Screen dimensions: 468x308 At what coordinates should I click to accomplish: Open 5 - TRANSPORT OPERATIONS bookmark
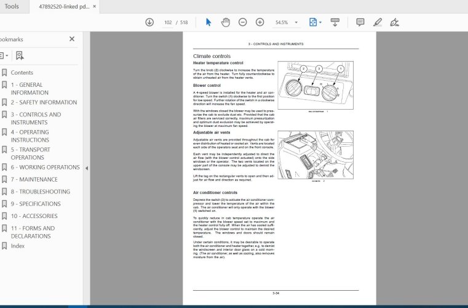coord(31,153)
